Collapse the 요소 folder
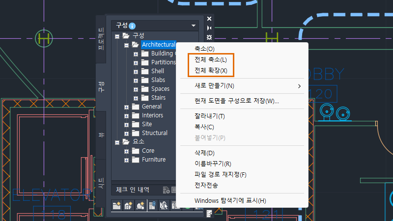Viewport: 393px width, 221px height. (117, 142)
